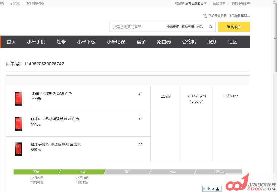
Task: Click 红米Note移动增强版 product thumbnail
Action: click(x=19, y=124)
